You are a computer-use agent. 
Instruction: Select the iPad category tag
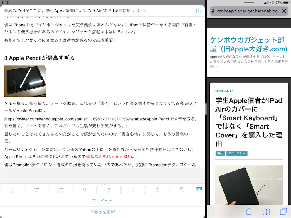[220, 154]
